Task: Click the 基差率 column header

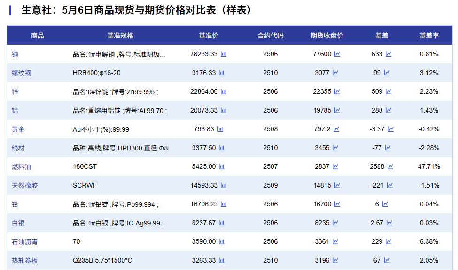Action: pos(429,36)
